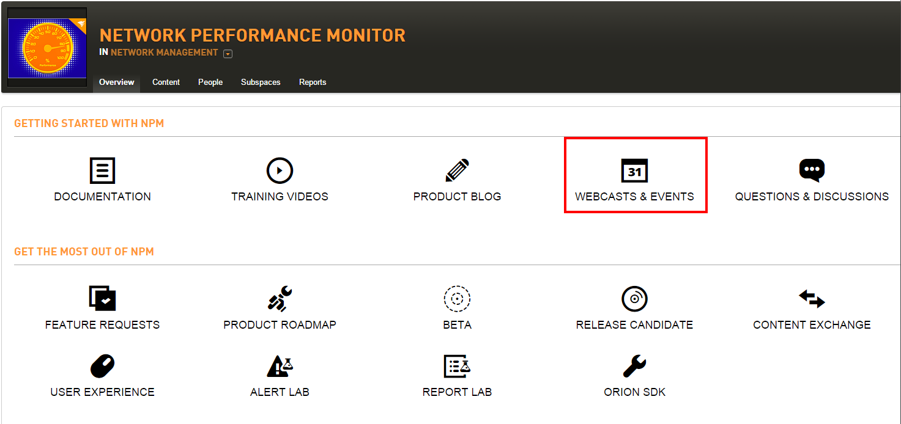Open the Webcasts & Events calendar icon
Viewport: 901px width, 424px height.
tap(634, 170)
